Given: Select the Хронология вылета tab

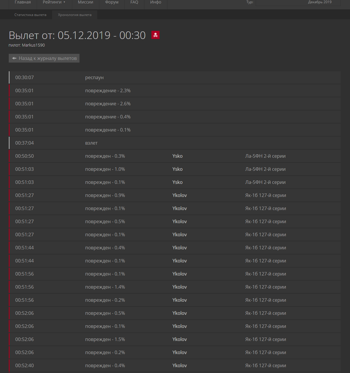Looking at the screenshot, I should [75, 15].
